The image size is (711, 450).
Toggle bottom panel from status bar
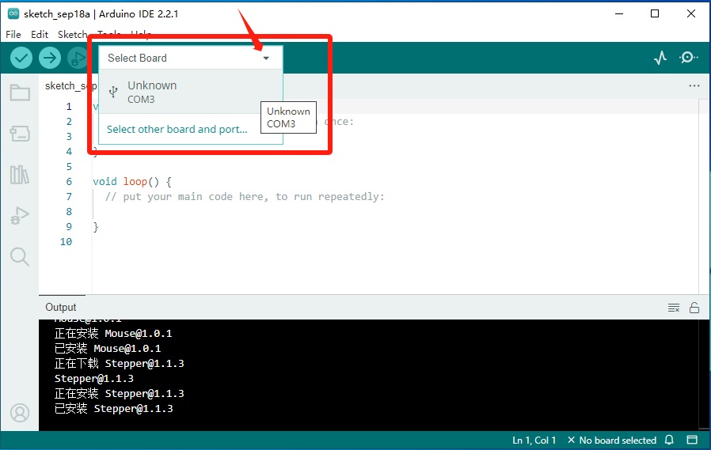(x=692, y=440)
